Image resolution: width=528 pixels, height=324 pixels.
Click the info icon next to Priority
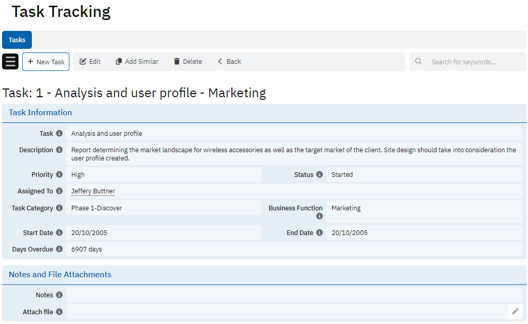[x=59, y=175]
